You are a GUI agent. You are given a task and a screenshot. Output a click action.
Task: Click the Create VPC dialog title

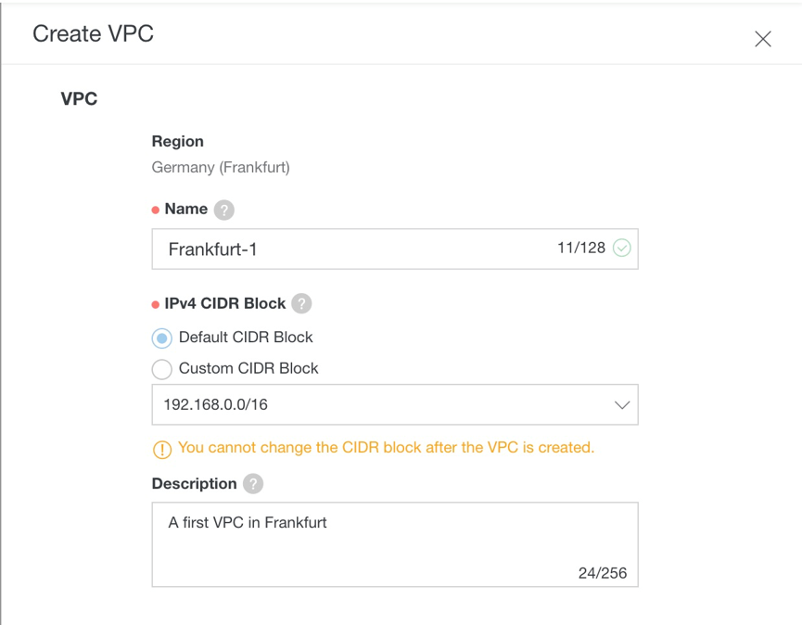93,34
